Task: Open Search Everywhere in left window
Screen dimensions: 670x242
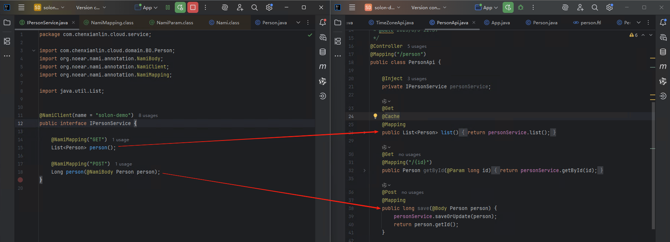Action: click(x=254, y=7)
